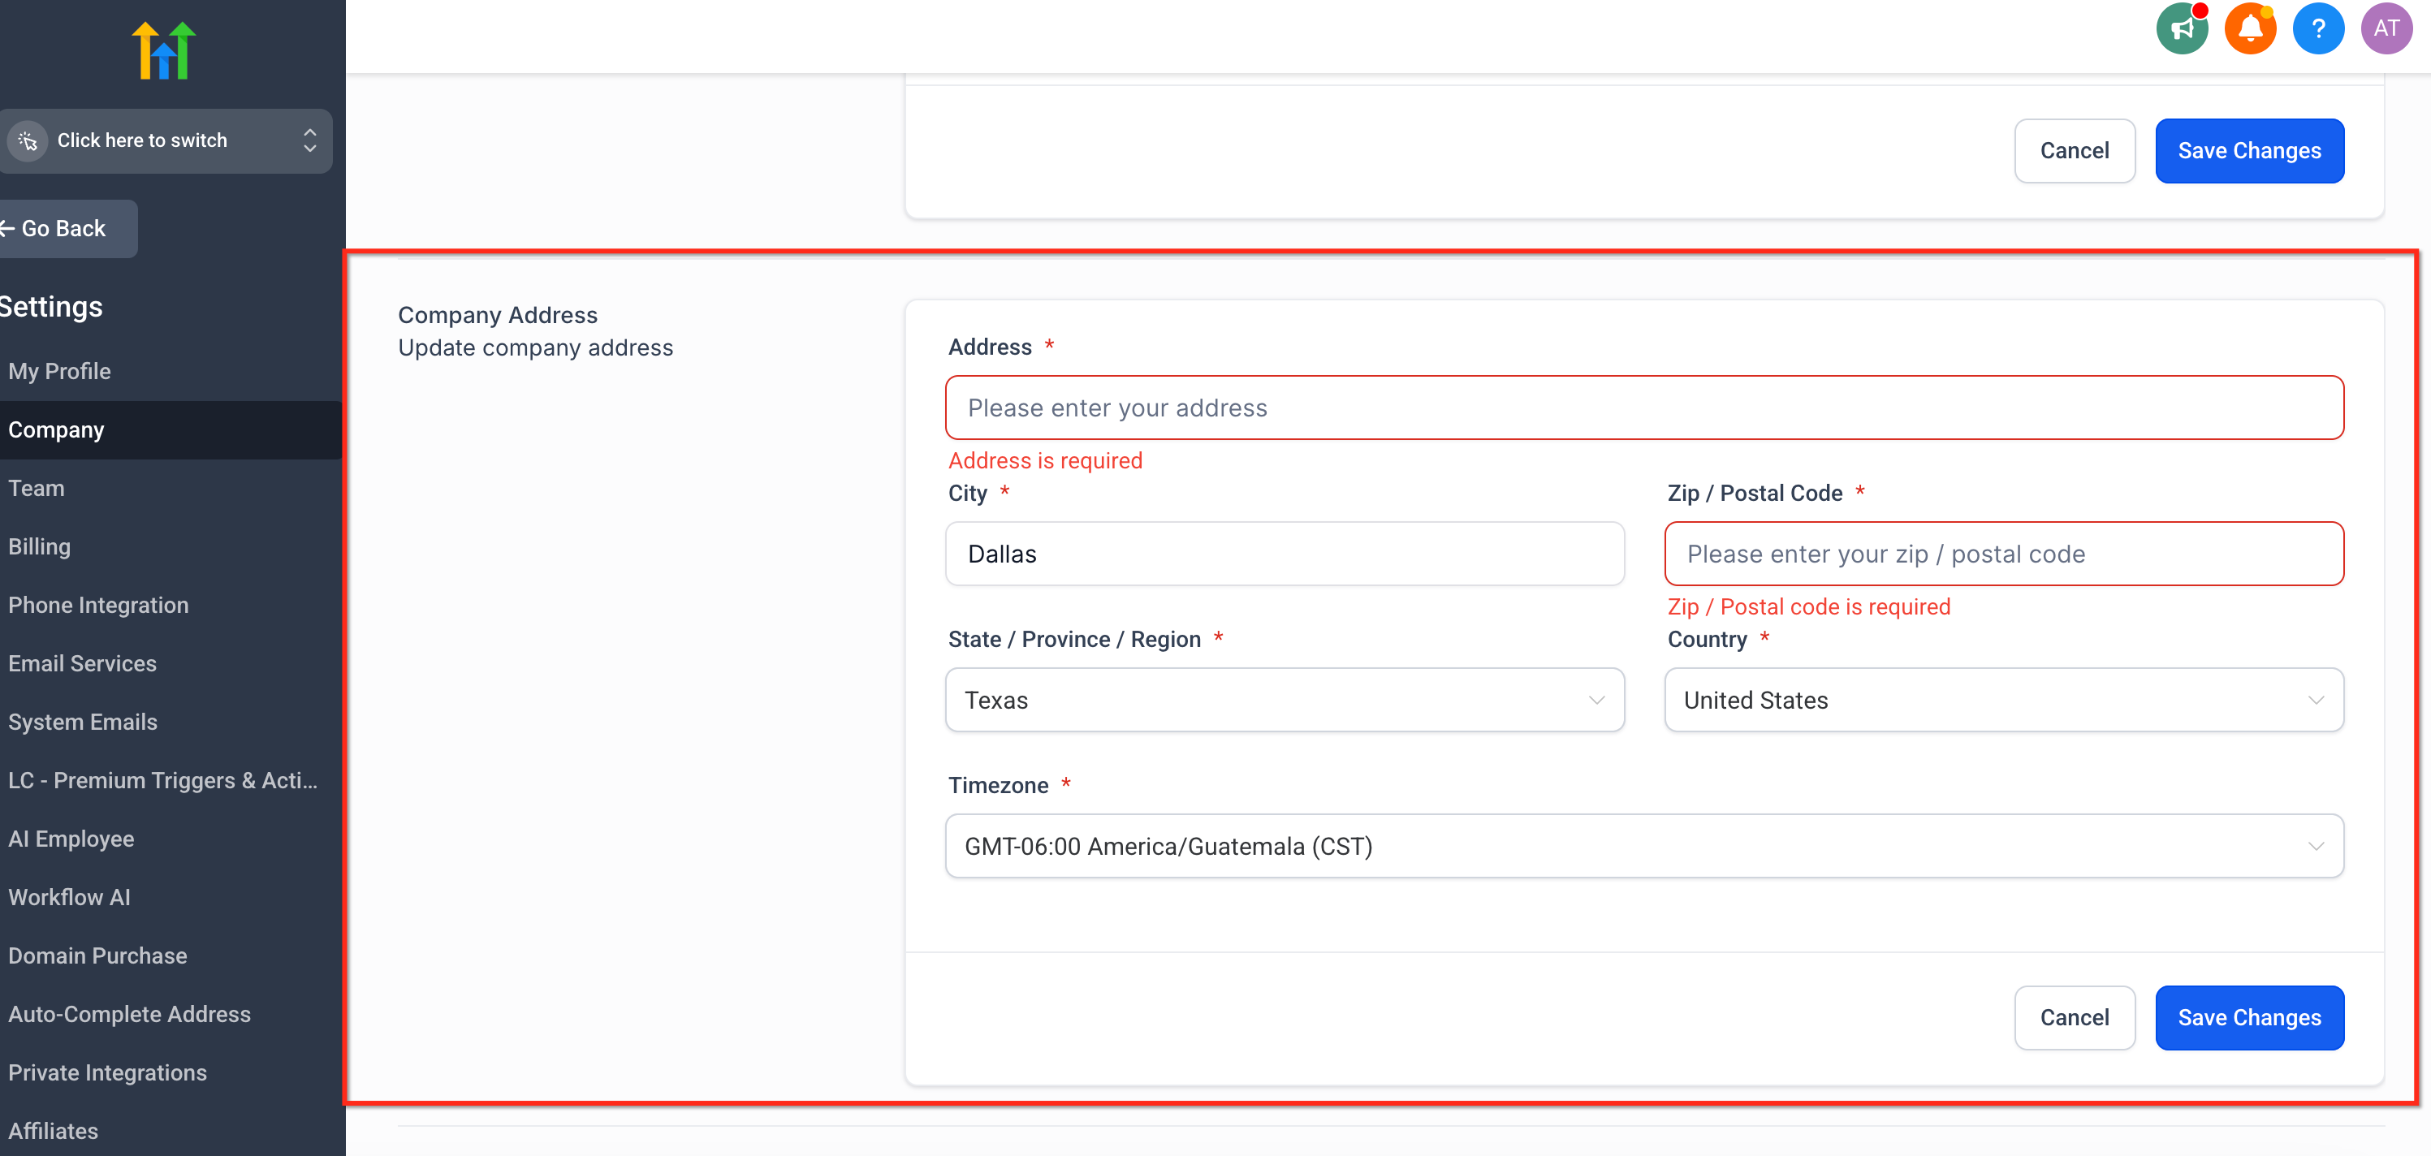Click the cursor icon beside switch text
The width and height of the screenshot is (2431, 1156).
[x=28, y=140]
